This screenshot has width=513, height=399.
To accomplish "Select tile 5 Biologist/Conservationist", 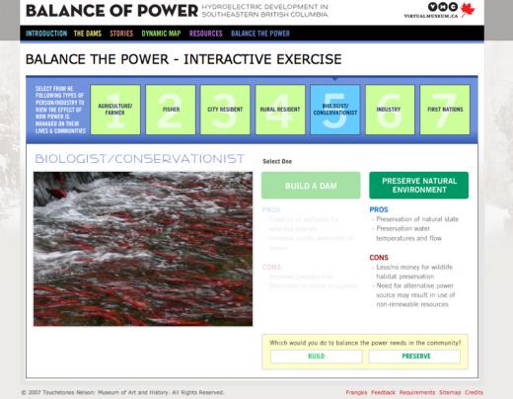I will click(x=335, y=110).
